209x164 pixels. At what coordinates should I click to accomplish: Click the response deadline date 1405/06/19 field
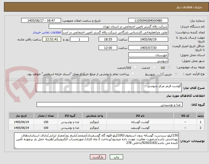pyautogui.click(x=148, y=39)
